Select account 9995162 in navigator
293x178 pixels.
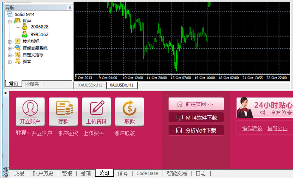click(x=39, y=34)
